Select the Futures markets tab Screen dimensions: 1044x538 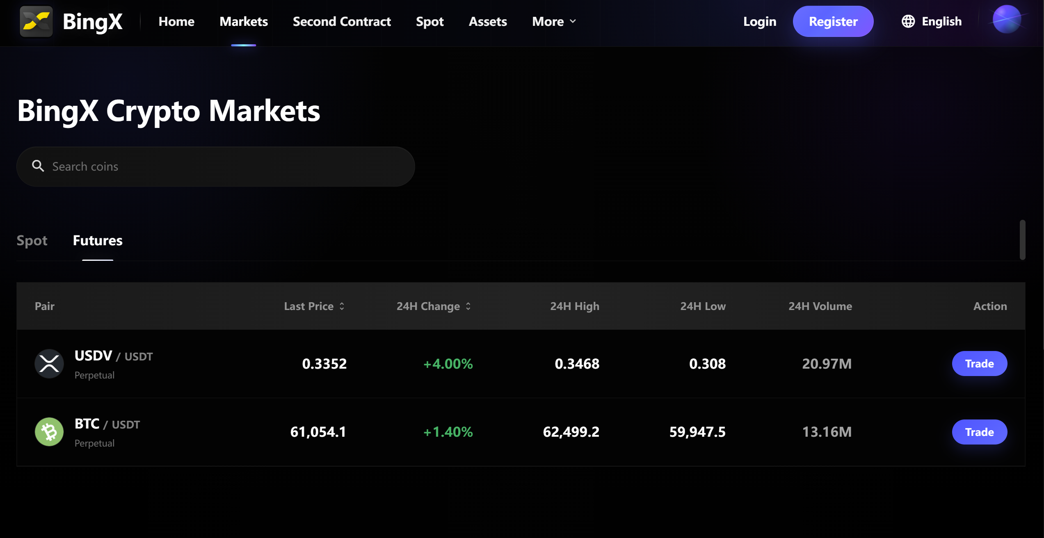click(x=98, y=240)
